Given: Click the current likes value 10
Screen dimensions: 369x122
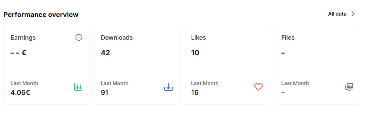Looking at the screenshot, I should (195, 53).
